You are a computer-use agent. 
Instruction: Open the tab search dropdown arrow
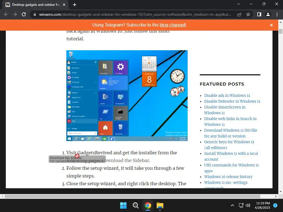coord(239,4)
